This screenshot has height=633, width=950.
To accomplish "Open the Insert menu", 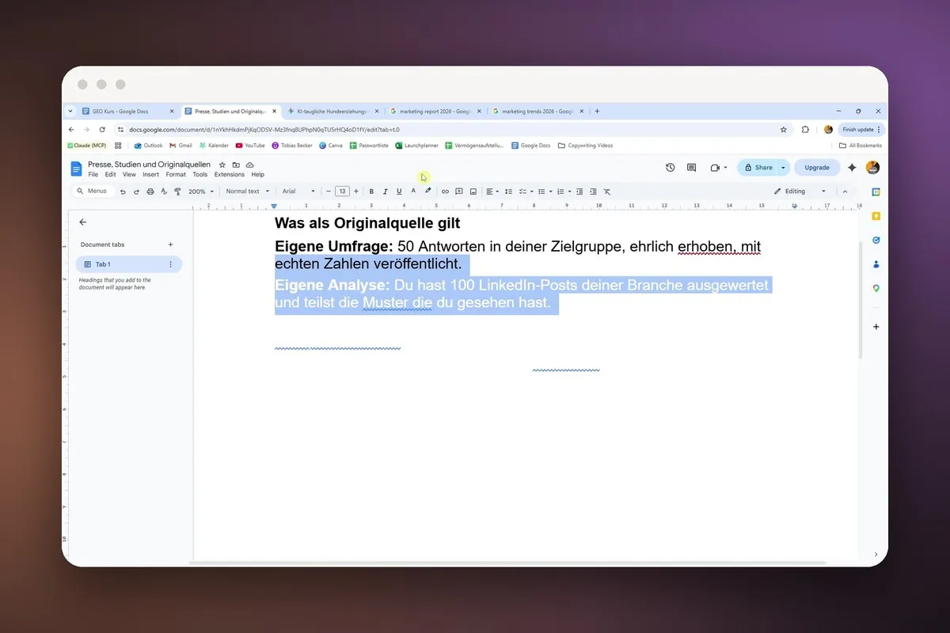I will pos(150,175).
